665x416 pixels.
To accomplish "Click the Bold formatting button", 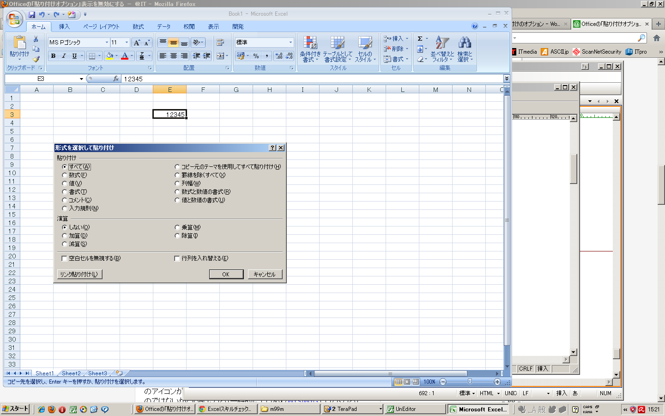I will 53,56.
